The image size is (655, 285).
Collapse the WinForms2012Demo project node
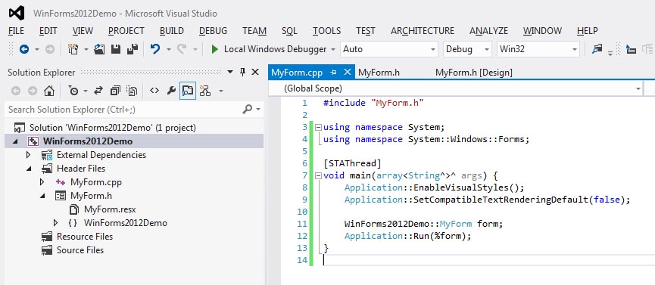point(15,141)
